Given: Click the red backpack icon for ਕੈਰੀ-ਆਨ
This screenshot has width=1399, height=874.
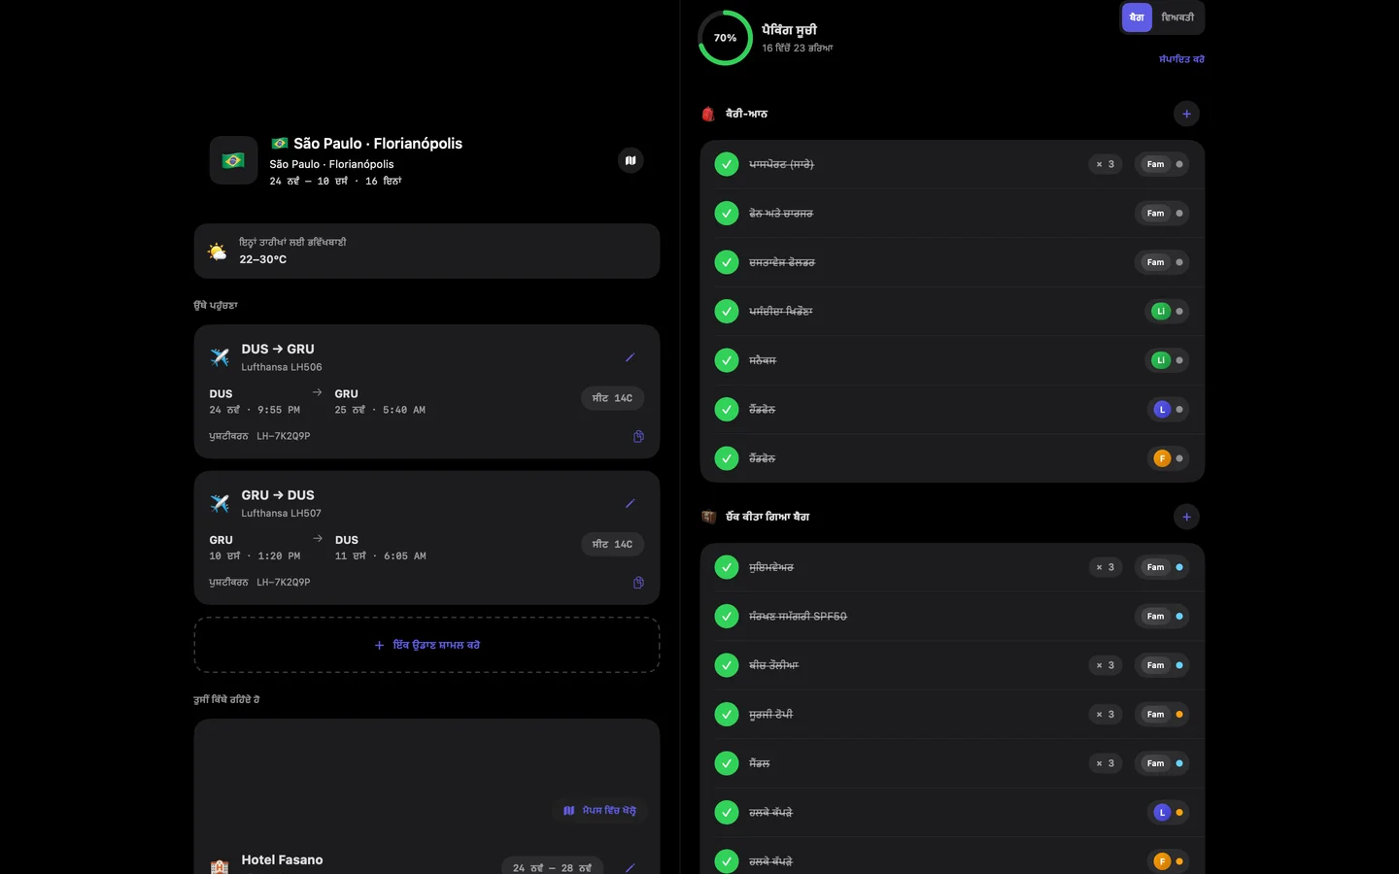Looking at the screenshot, I should pyautogui.click(x=708, y=114).
